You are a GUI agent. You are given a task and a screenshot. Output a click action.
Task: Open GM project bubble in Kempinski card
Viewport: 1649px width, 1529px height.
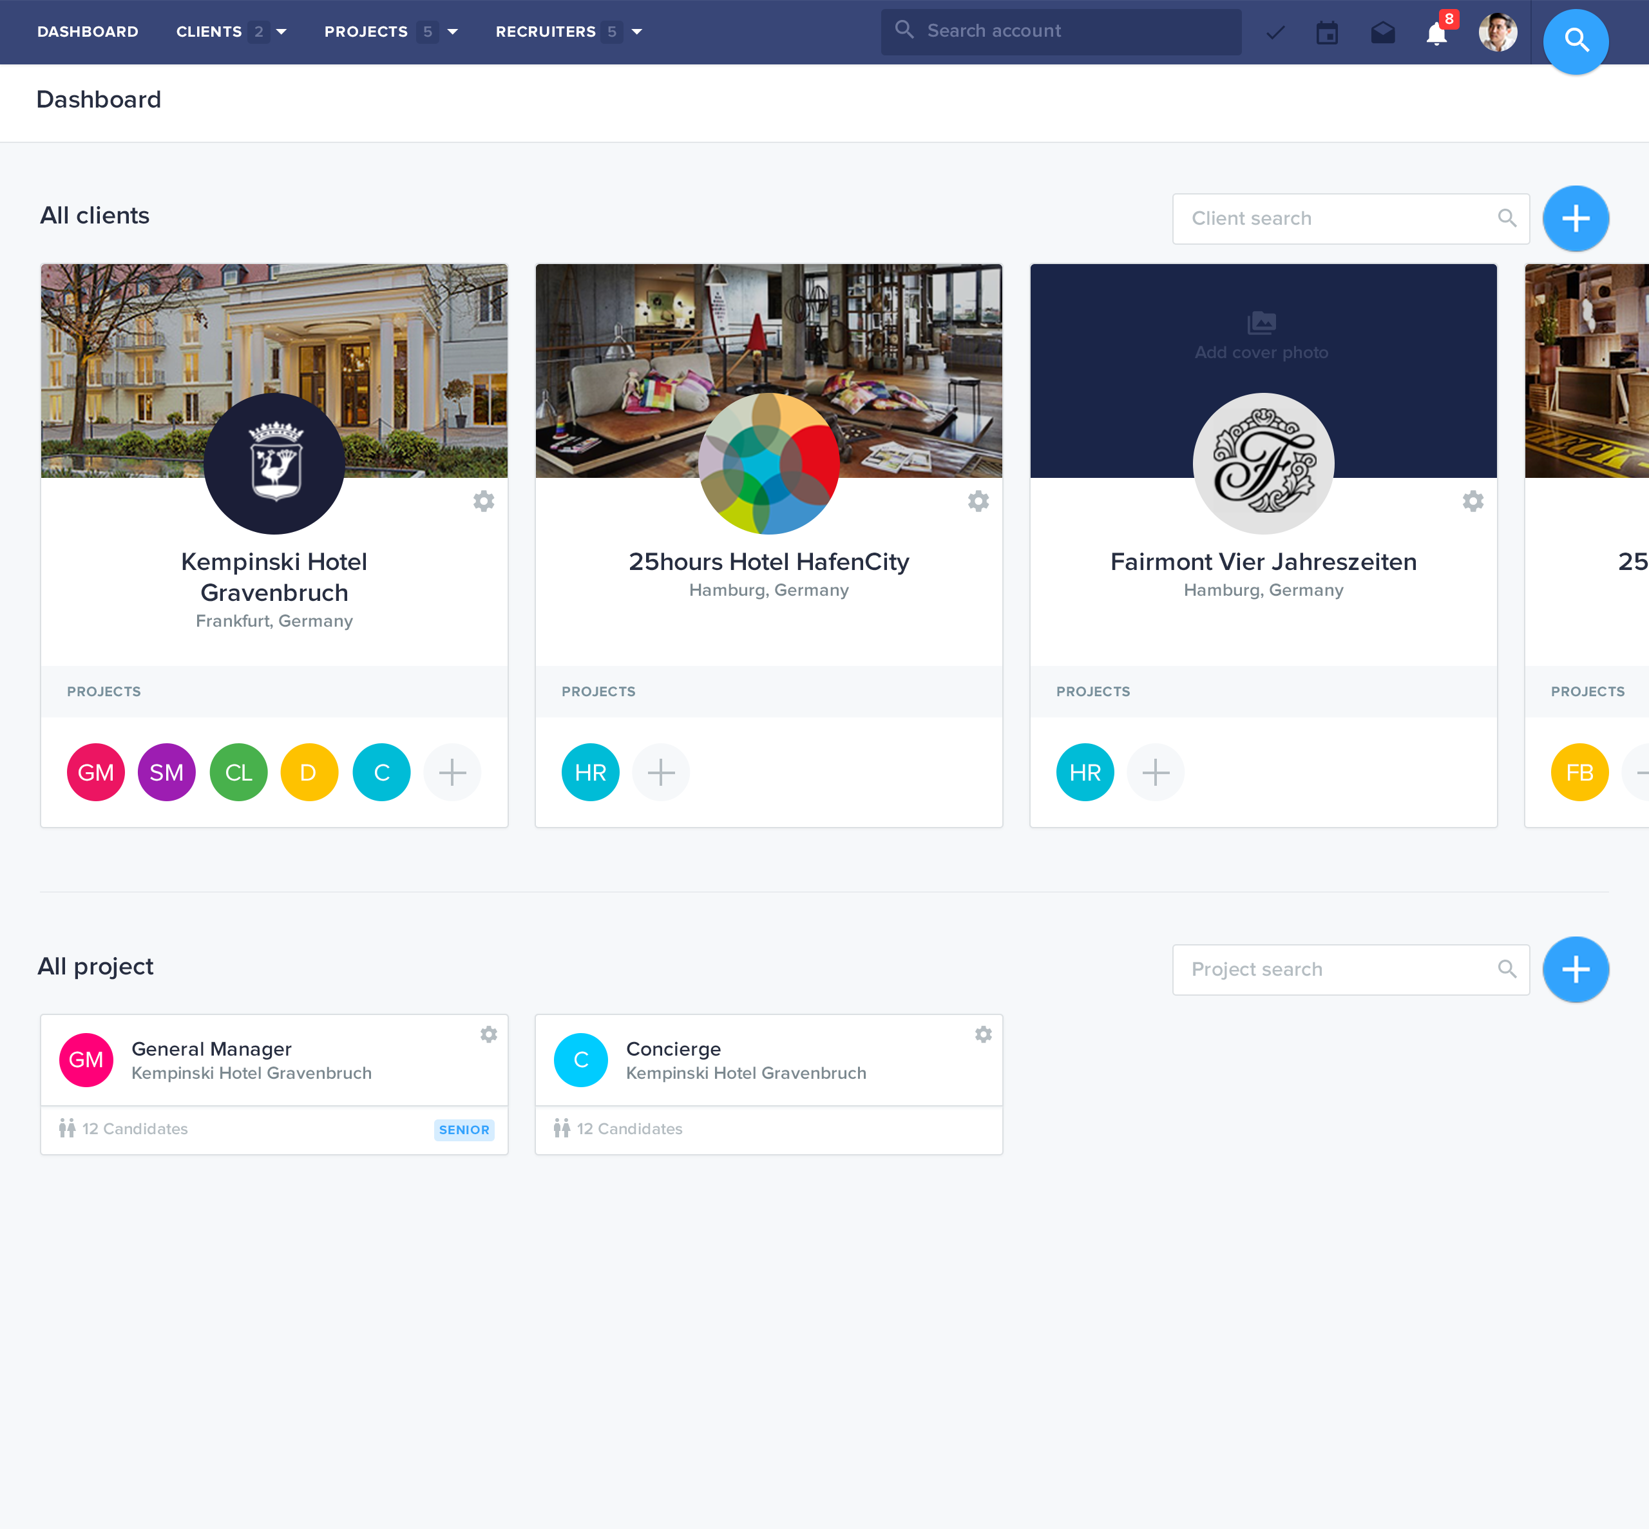[x=96, y=773]
